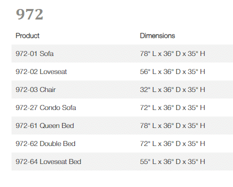Select the 972-03 Chair product
This screenshot has width=233, height=187.
tap(35, 89)
